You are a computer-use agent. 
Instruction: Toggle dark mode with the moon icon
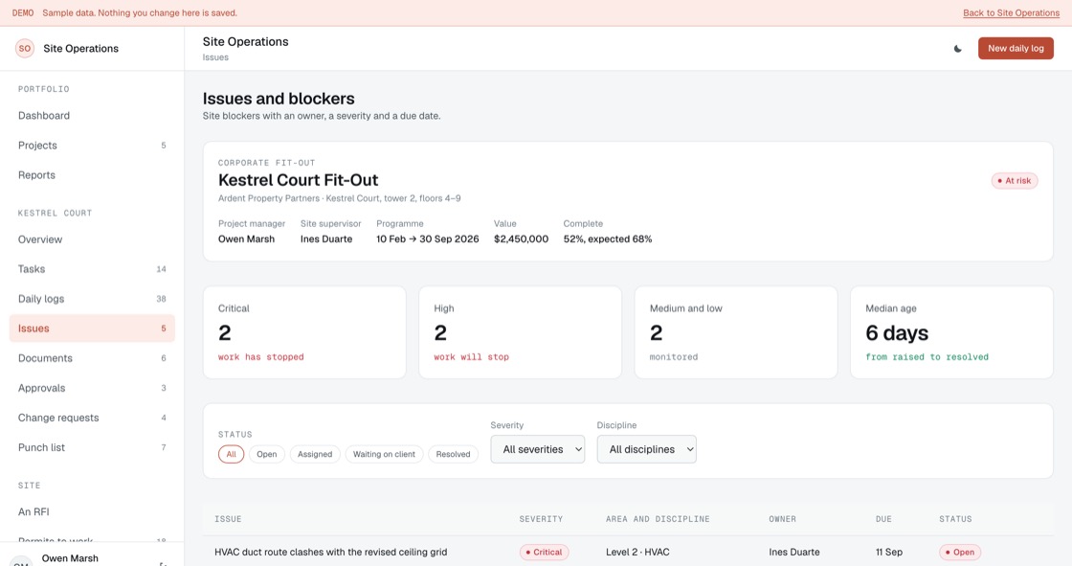pos(958,49)
